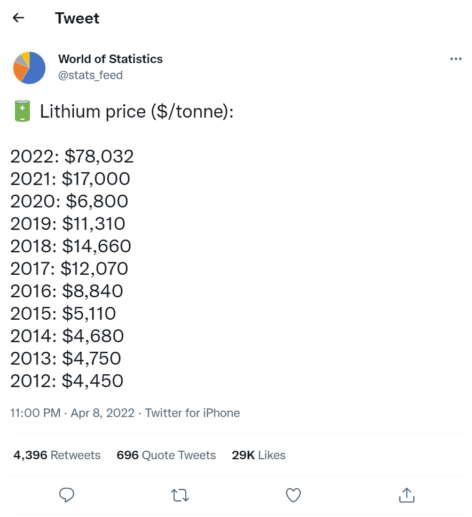Image resolution: width=472 pixels, height=517 pixels.
Task: Click the 2012: $4,450 line
Action: (x=67, y=381)
